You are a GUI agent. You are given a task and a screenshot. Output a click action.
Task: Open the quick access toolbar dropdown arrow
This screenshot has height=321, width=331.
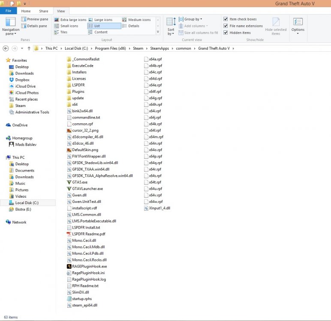click(x=25, y=4)
